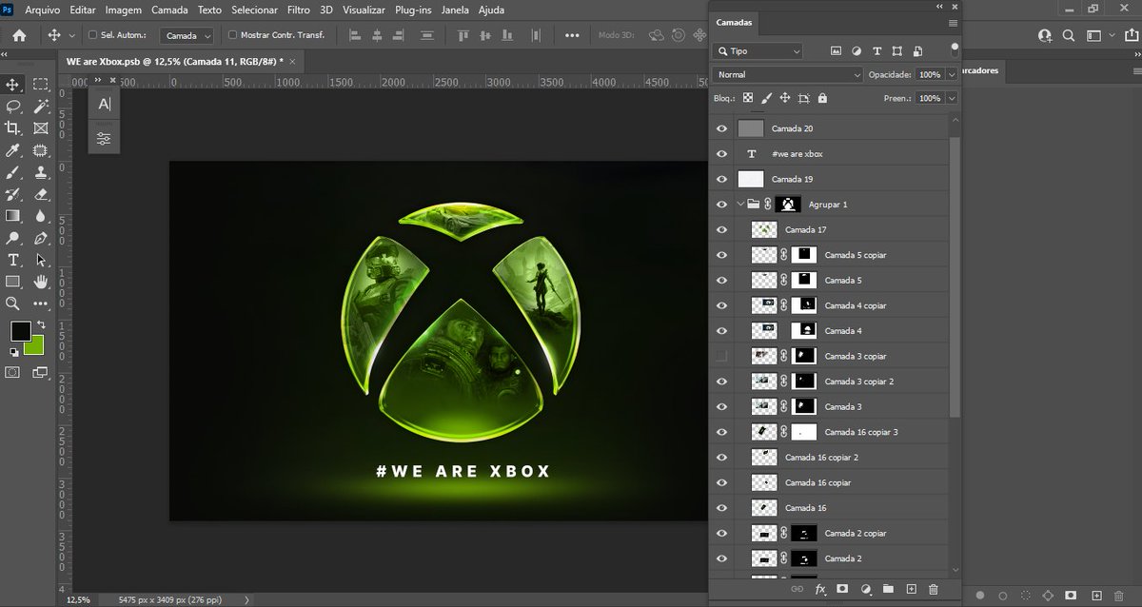Hide the Camada 17 layer

click(x=722, y=229)
